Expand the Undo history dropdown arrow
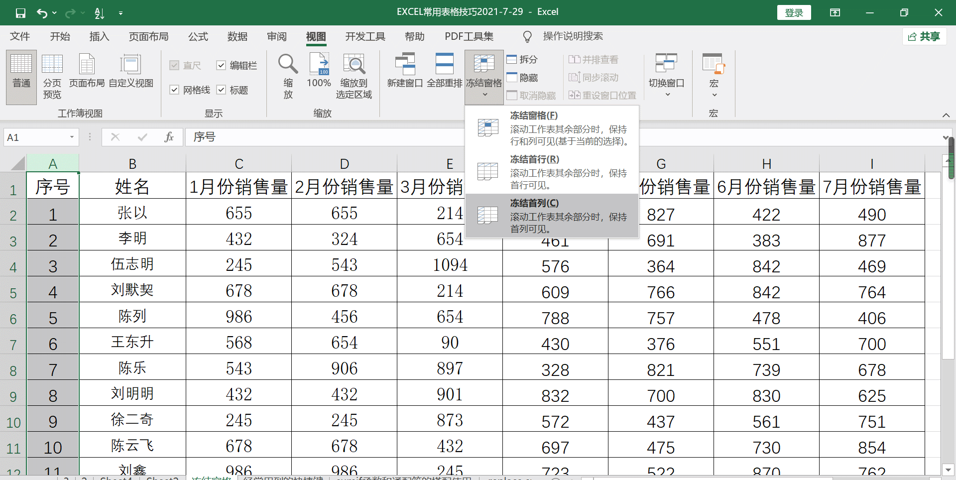Viewport: 956px width, 480px height. pyautogui.click(x=54, y=13)
